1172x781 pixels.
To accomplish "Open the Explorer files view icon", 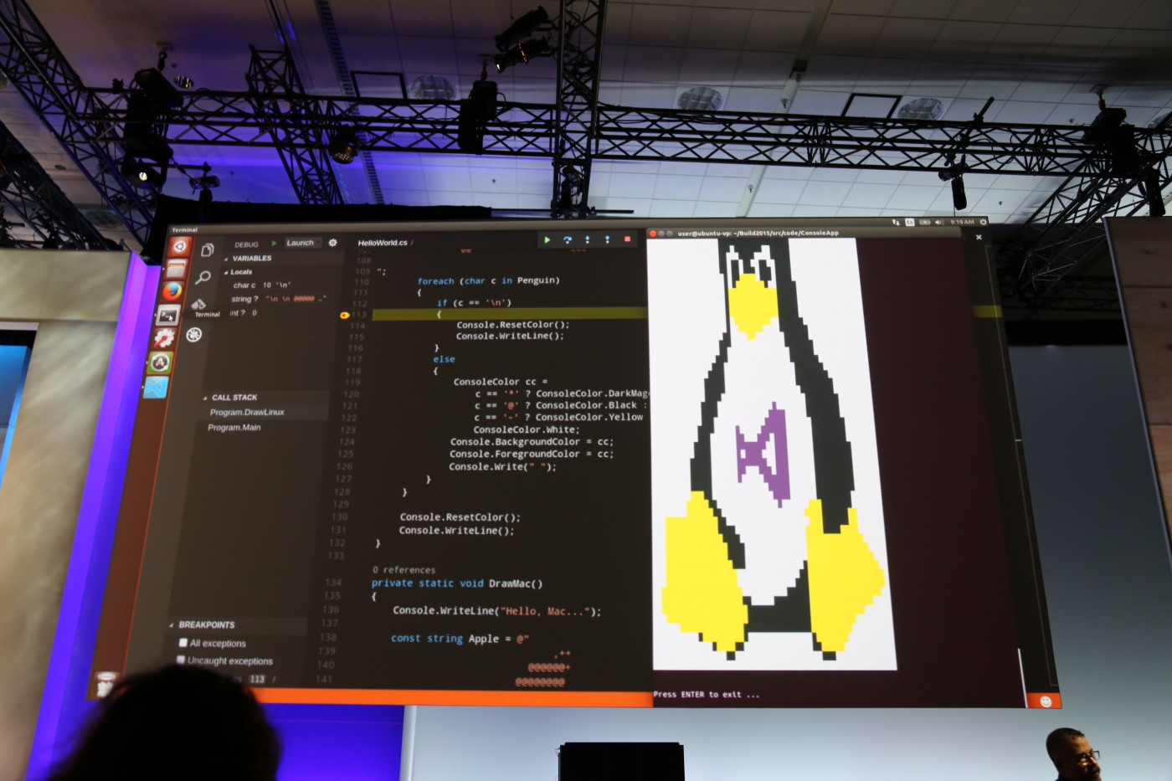I will point(208,249).
